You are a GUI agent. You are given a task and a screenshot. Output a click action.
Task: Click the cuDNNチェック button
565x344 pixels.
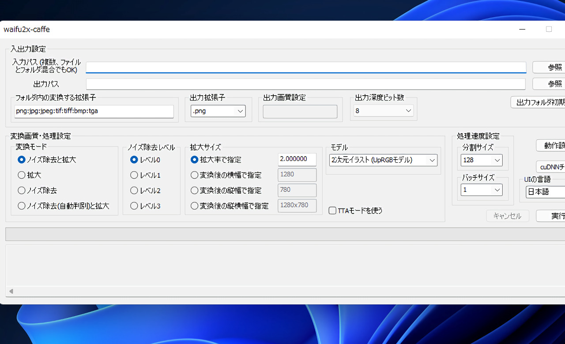coord(550,167)
